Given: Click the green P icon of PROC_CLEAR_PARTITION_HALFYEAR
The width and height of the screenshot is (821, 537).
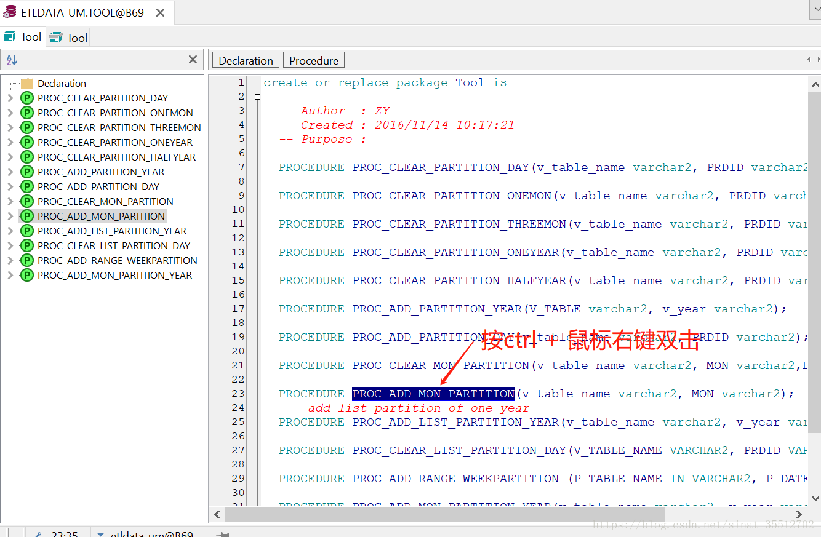Looking at the screenshot, I should click(26, 157).
